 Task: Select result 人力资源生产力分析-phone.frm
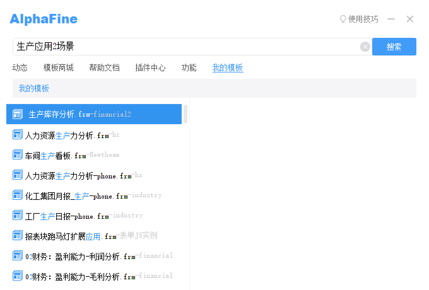94,175
